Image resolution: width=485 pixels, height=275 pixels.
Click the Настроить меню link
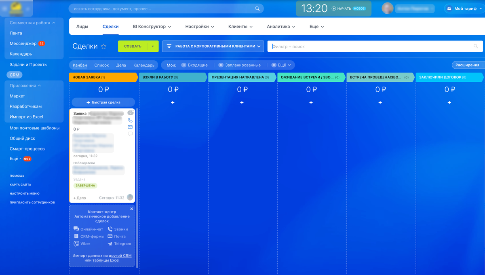[25, 194]
